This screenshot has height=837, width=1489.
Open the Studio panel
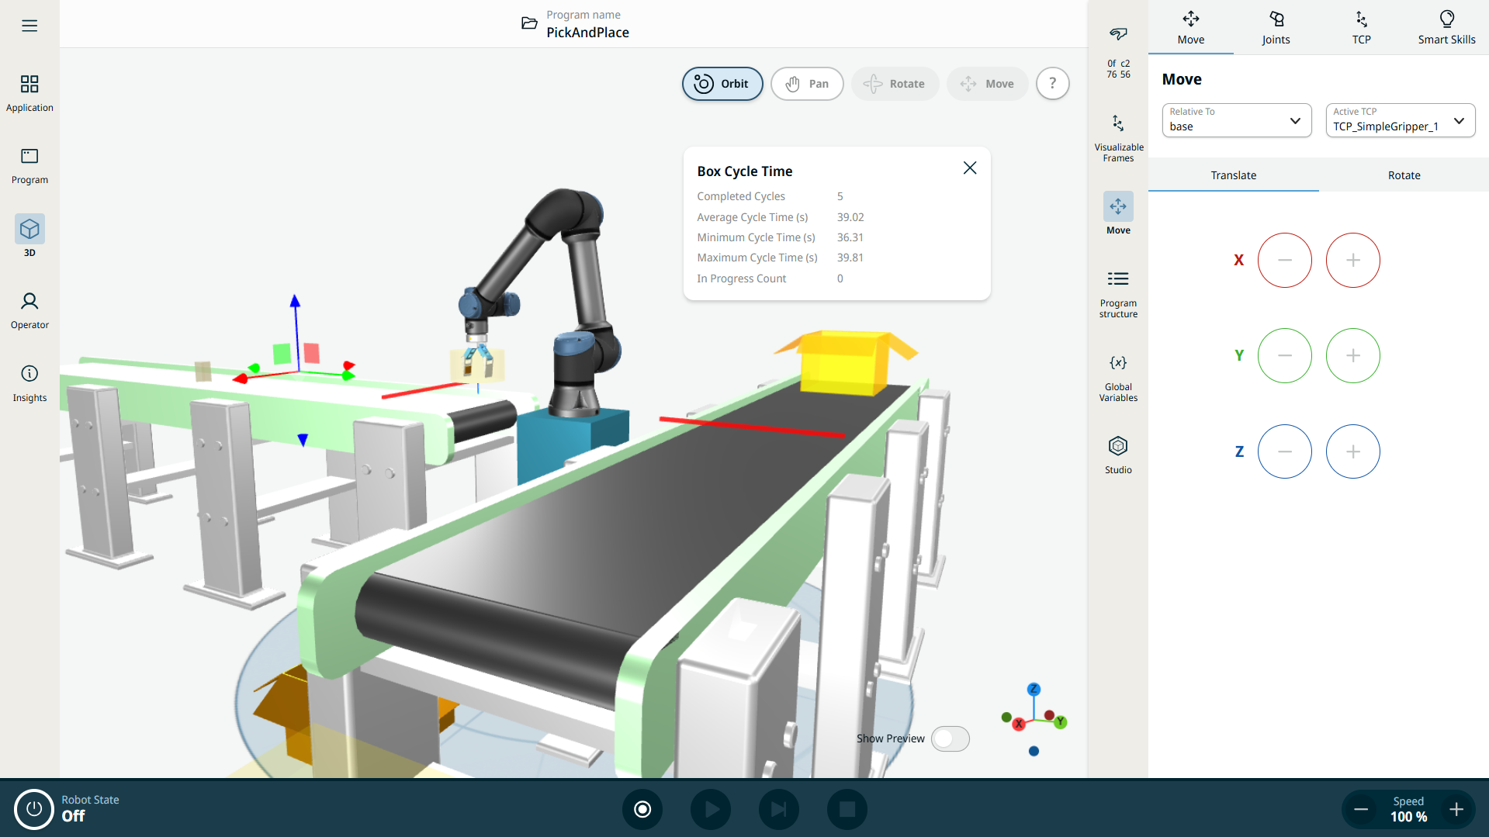click(x=1118, y=454)
